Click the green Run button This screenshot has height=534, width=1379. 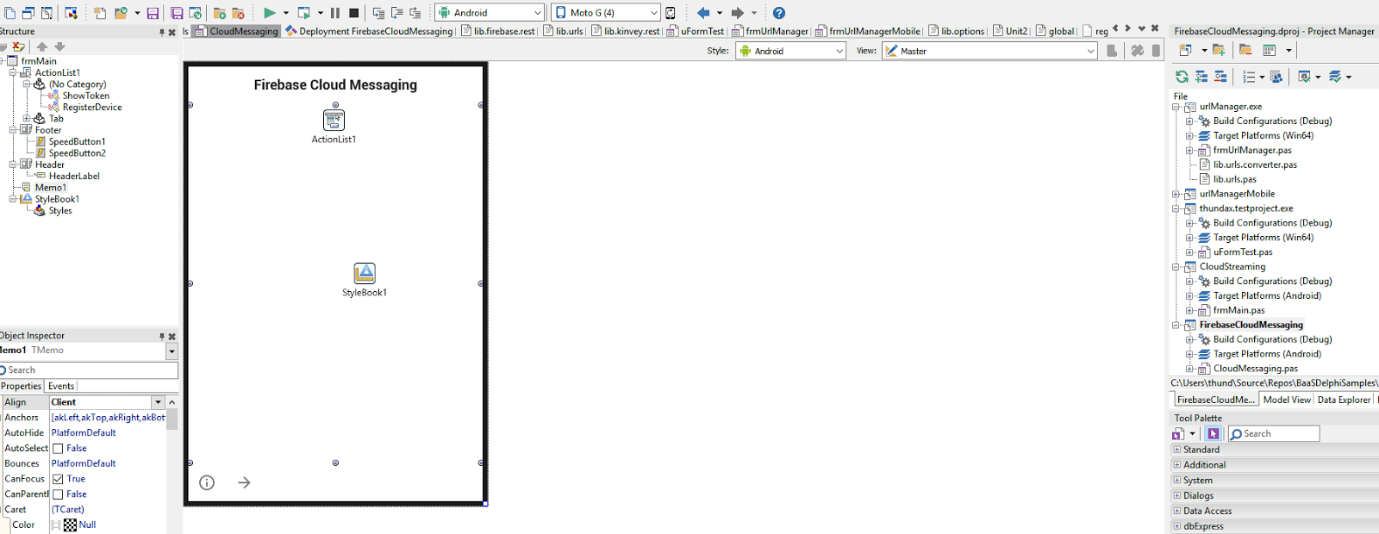click(x=270, y=13)
